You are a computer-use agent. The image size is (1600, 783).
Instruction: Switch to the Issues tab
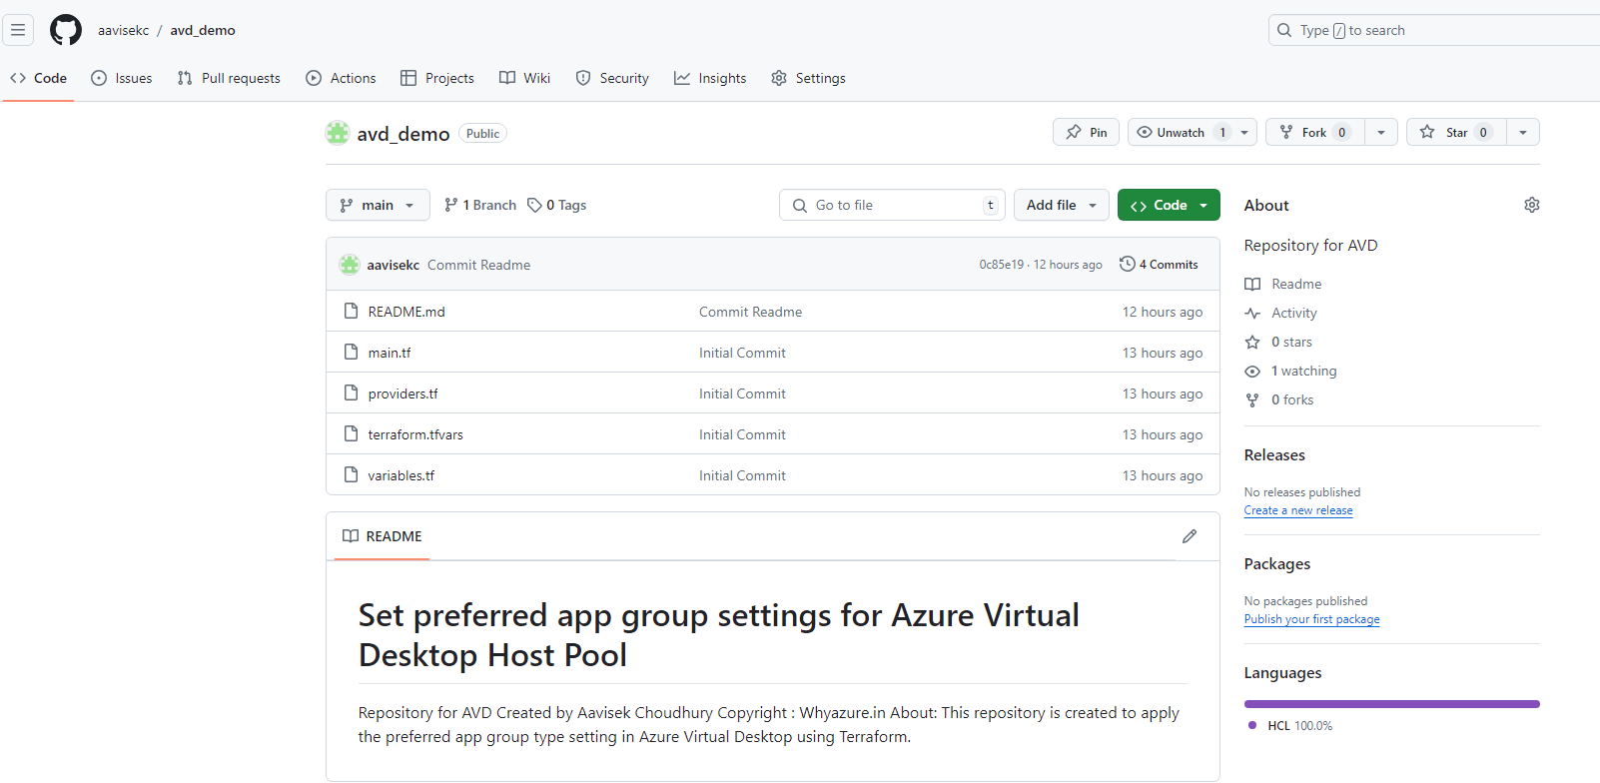(x=122, y=78)
